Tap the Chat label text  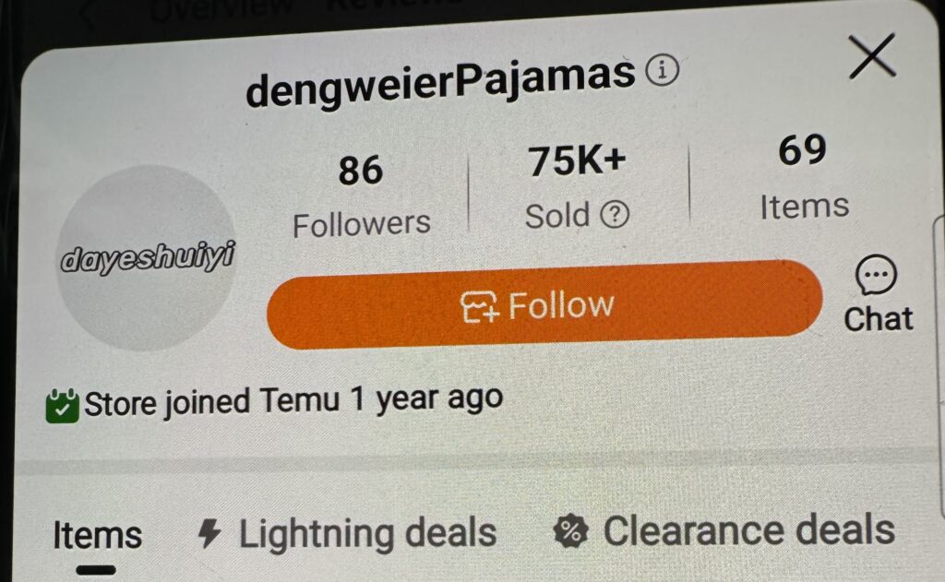pyautogui.click(x=879, y=319)
